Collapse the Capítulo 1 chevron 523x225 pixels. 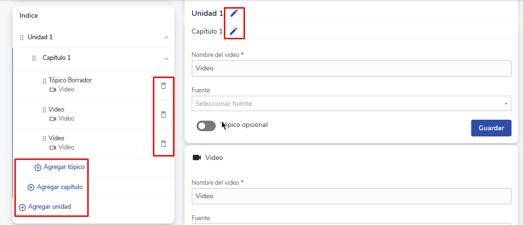166,59
